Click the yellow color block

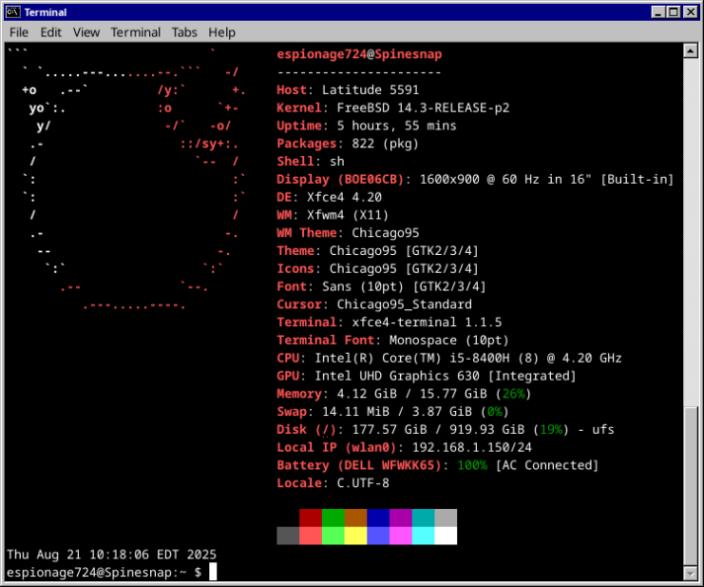click(x=355, y=536)
